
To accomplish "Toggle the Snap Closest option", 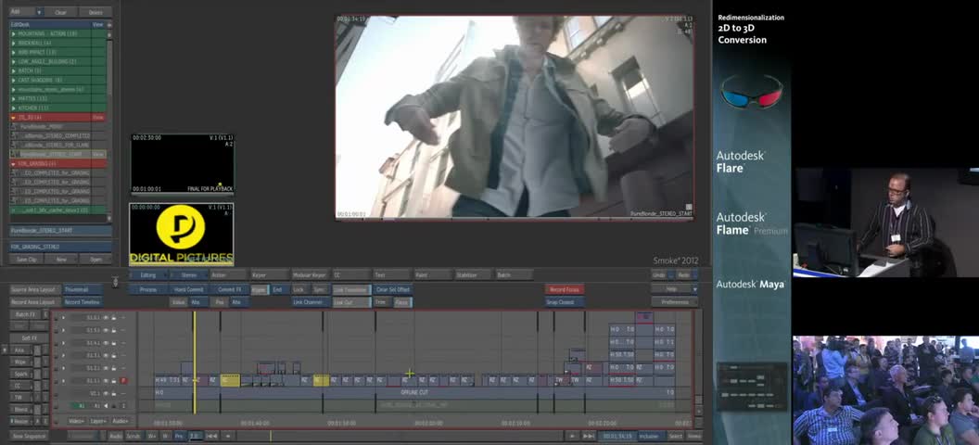I will 565,302.
